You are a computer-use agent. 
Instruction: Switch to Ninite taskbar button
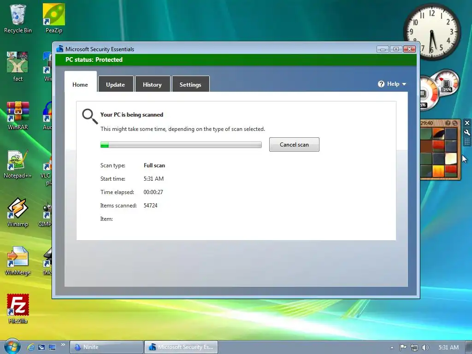point(106,347)
